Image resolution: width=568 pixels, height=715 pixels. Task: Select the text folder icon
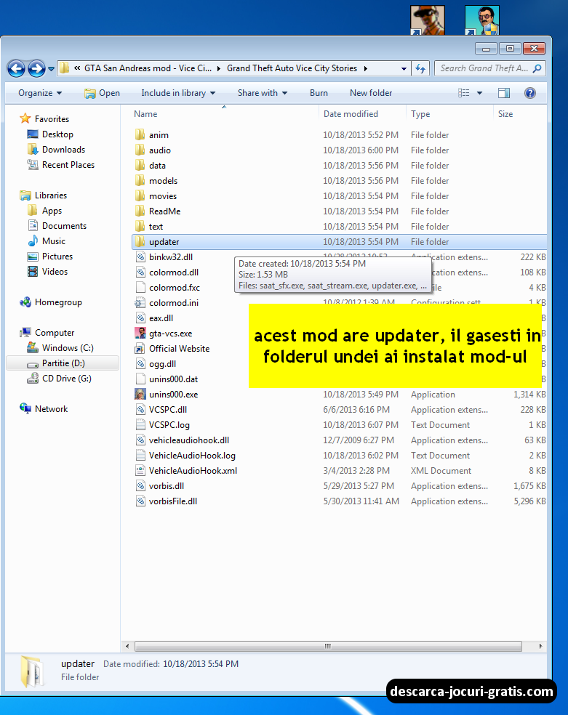click(140, 227)
